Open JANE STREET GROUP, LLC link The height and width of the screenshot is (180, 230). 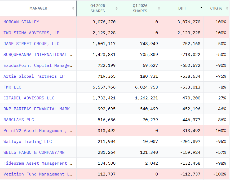(31, 43)
